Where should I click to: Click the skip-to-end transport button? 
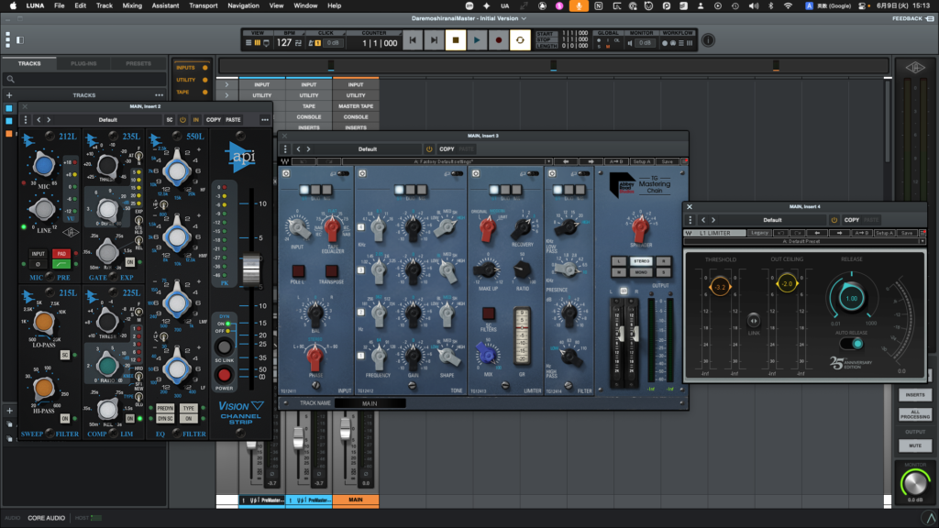tap(434, 40)
